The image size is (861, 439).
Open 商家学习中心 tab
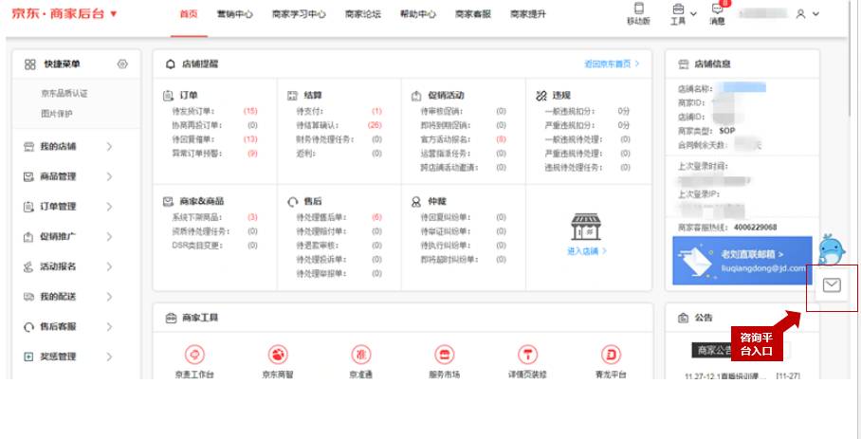tap(299, 15)
